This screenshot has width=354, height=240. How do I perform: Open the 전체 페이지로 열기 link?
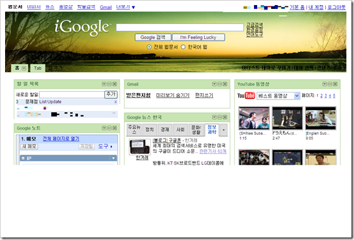point(61,139)
